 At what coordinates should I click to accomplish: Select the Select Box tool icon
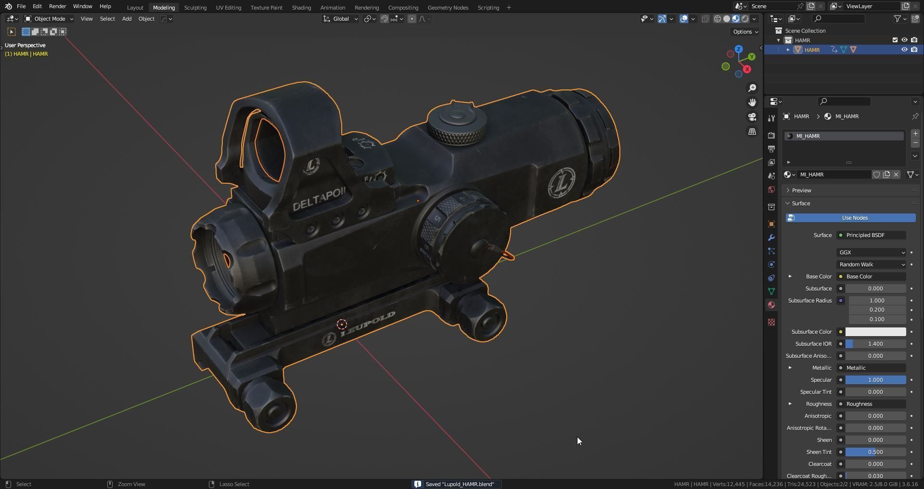[12, 32]
